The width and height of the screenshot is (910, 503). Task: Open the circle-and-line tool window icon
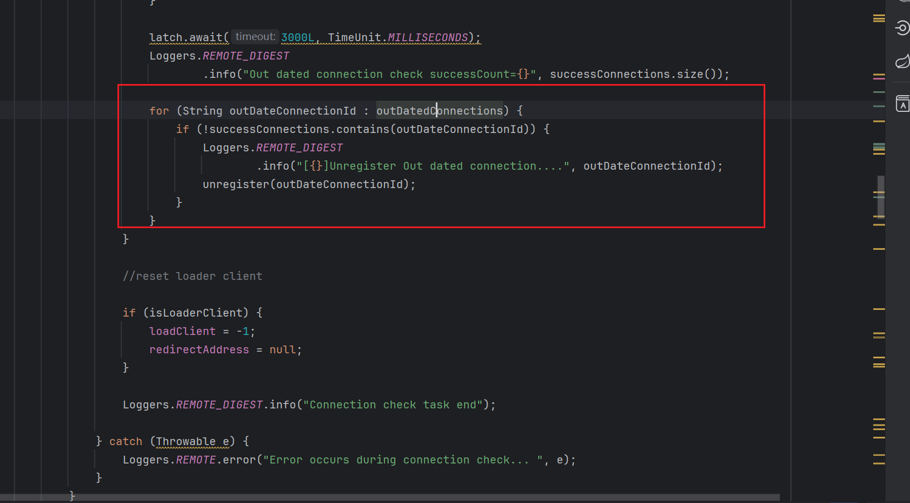tap(902, 28)
